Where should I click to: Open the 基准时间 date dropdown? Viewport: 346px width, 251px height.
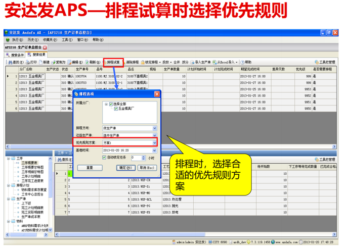(x=154, y=150)
